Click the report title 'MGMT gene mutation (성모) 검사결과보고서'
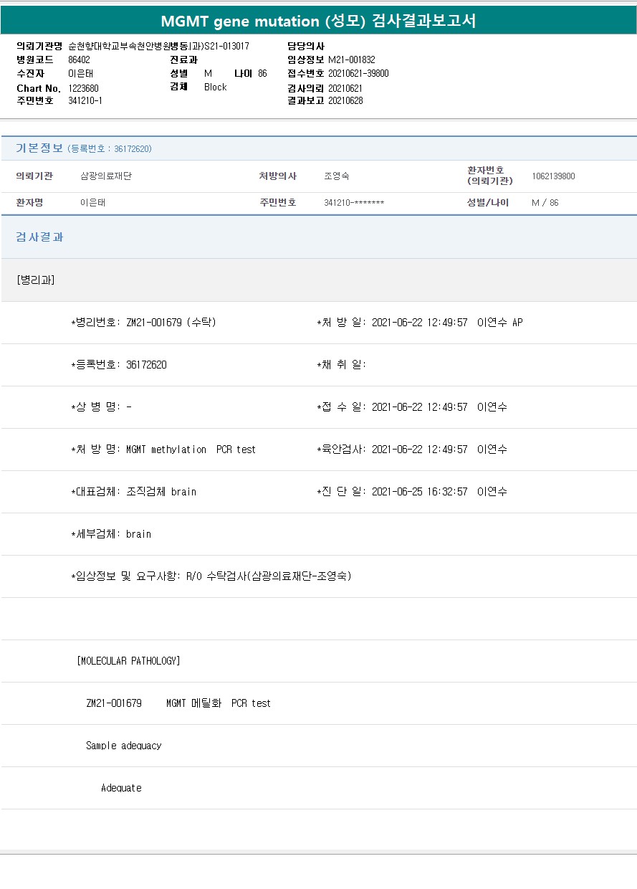This screenshot has width=637, height=889. click(x=318, y=21)
